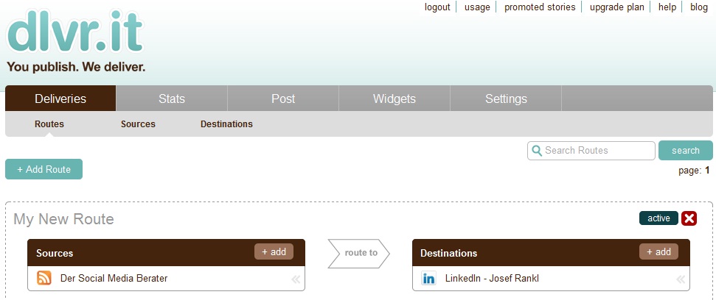Add a source with + add button
The height and width of the screenshot is (300, 716).
coord(274,251)
